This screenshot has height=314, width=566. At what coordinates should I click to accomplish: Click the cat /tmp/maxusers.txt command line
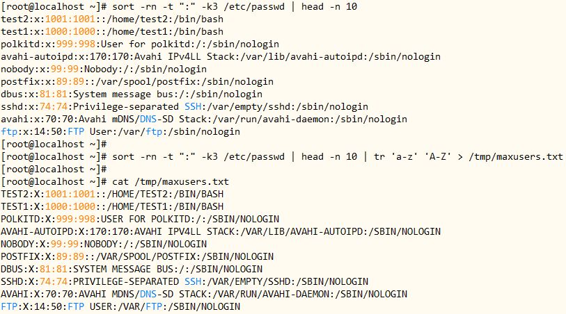115,181
